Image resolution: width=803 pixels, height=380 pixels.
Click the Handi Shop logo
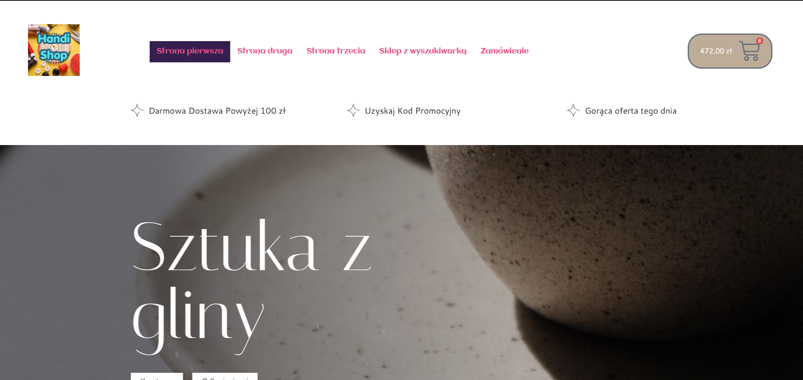click(54, 50)
